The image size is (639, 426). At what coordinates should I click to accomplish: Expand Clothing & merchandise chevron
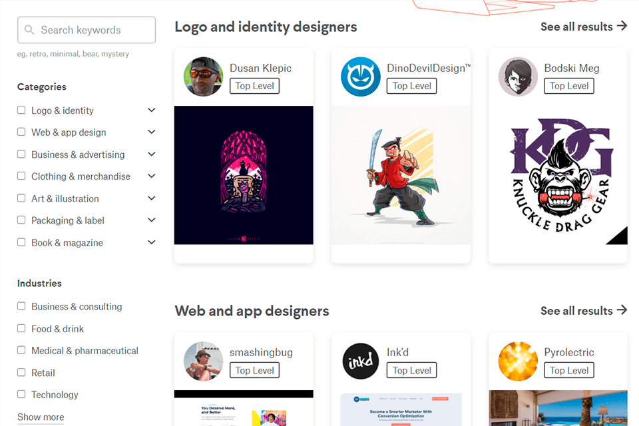click(x=152, y=176)
